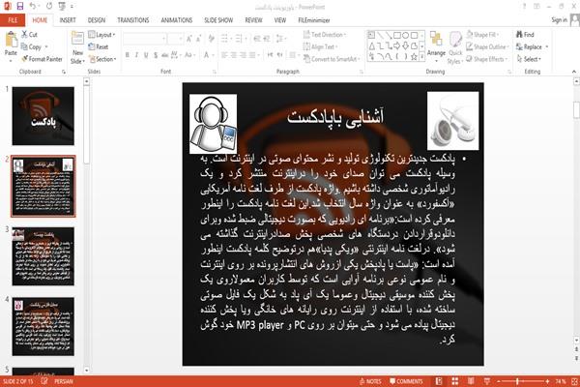Switch to Reading View icon
The image size is (580, 387).
coord(471,381)
